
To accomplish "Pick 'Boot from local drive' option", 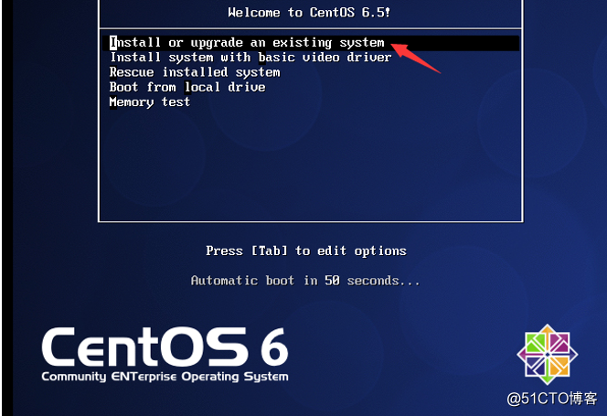I will [187, 87].
